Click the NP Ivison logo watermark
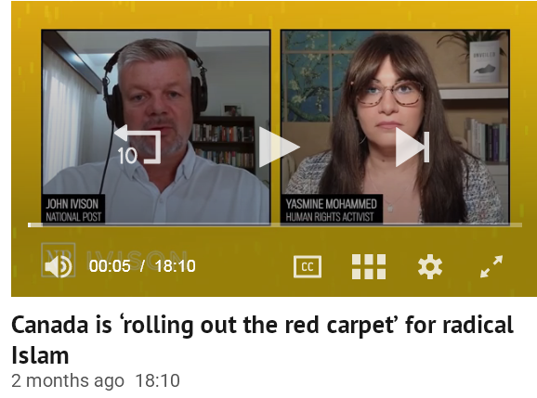 tap(114, 259)
